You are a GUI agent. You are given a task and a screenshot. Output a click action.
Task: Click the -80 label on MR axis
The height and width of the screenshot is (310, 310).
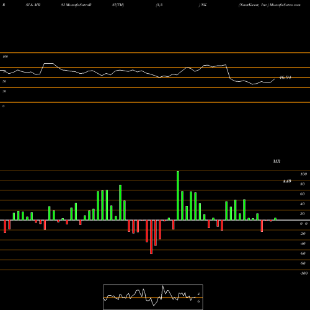pyautogui.click(x=303, y=263)
